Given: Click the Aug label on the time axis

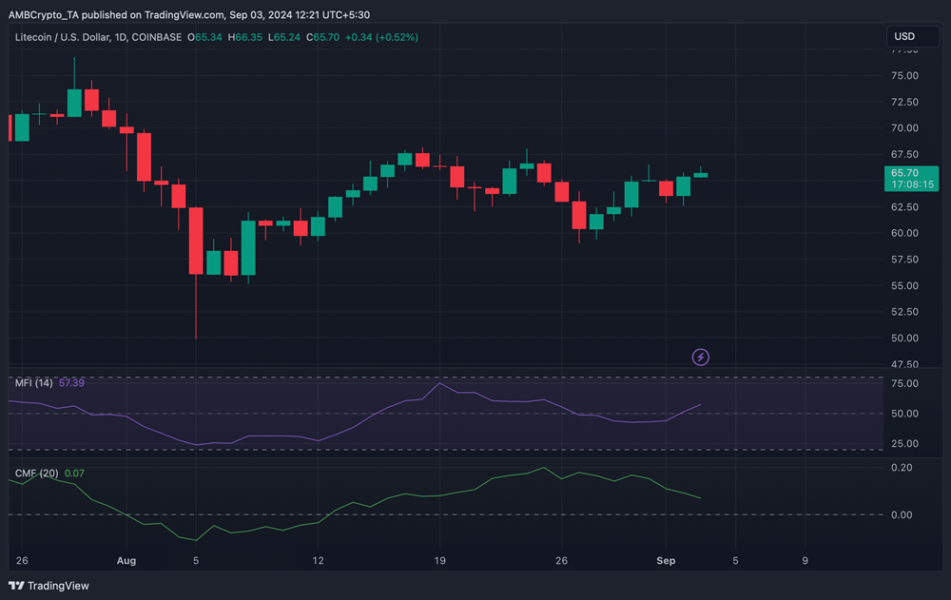Looking at the screenshot, I should [126, 561].
